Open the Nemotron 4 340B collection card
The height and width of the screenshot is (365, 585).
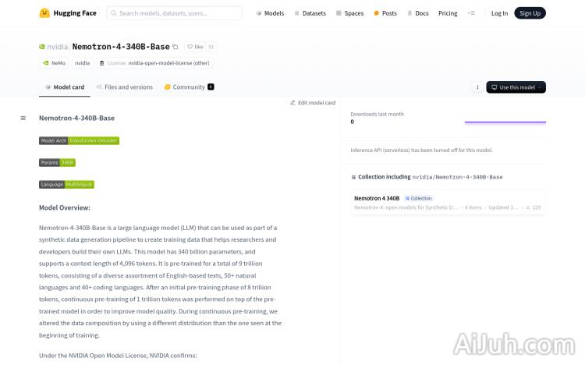pos(448,203)
